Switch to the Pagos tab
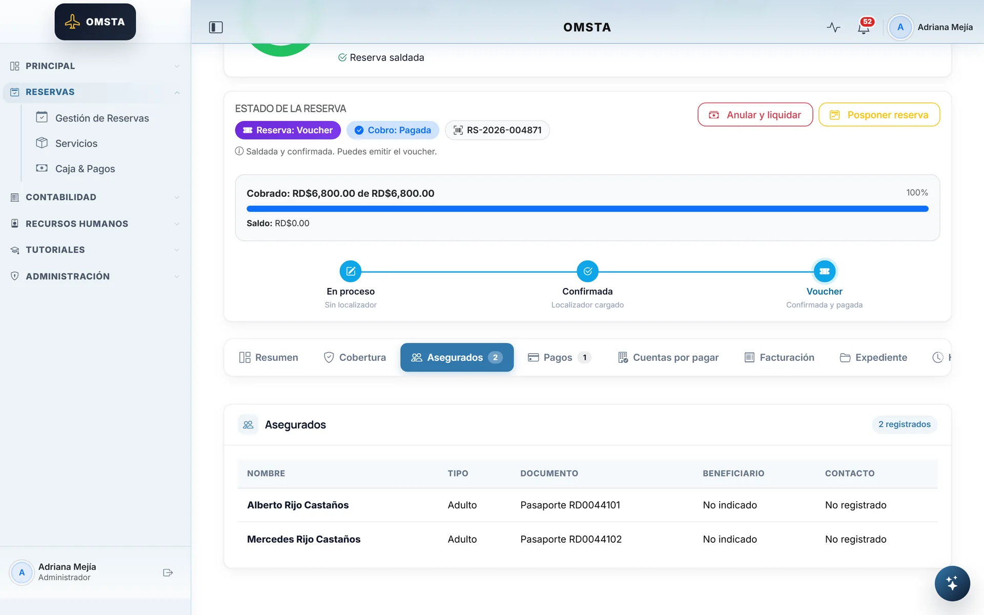Image resolution: width=984 pixels, height=615 pixels. pos(559,357)
